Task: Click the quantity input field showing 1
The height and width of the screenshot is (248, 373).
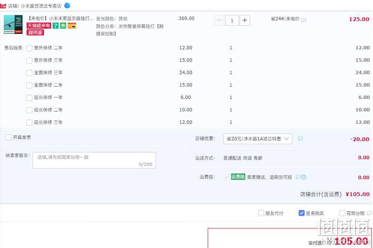Action: tap(232, 20)
